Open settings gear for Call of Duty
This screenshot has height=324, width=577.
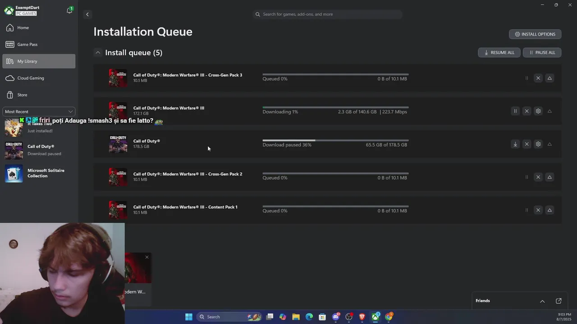point(538,144)
